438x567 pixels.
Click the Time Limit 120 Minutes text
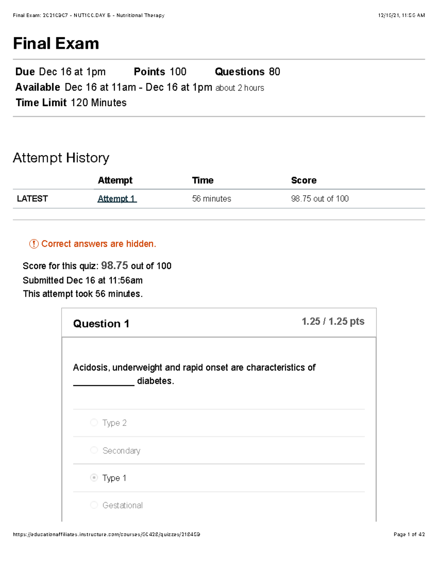71,103
